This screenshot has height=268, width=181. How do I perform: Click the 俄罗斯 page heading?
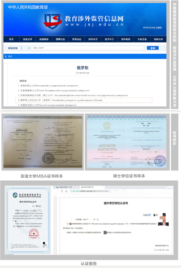pyautogui.click(x=83, y=68)
